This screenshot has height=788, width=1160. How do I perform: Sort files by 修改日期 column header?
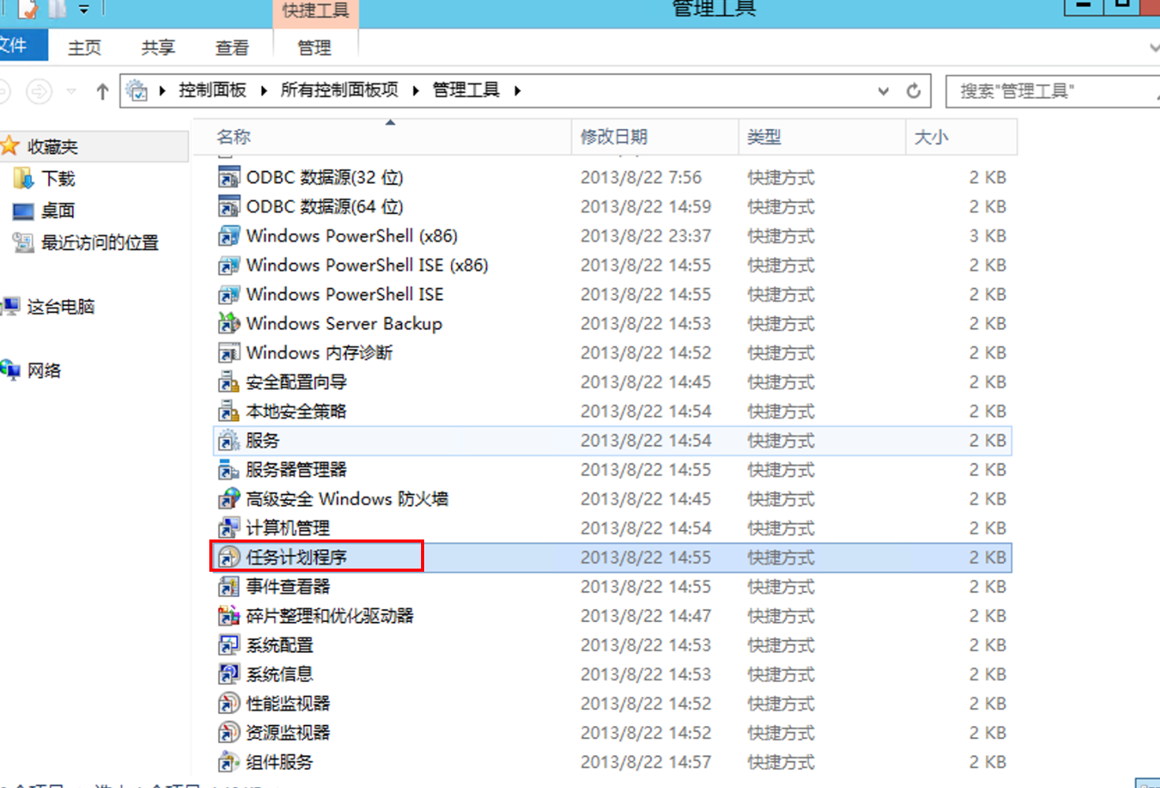(x=614, y=137)
